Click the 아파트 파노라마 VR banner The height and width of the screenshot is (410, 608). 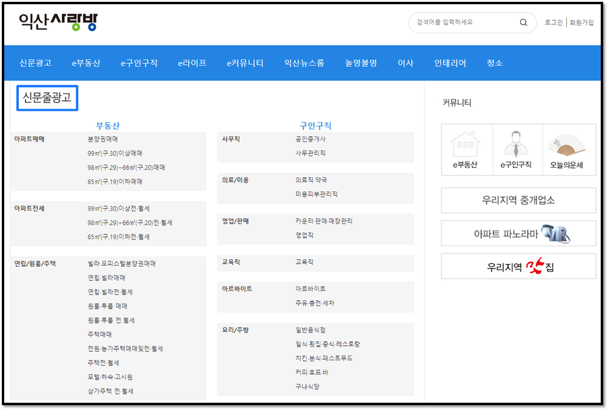point(518,233)
